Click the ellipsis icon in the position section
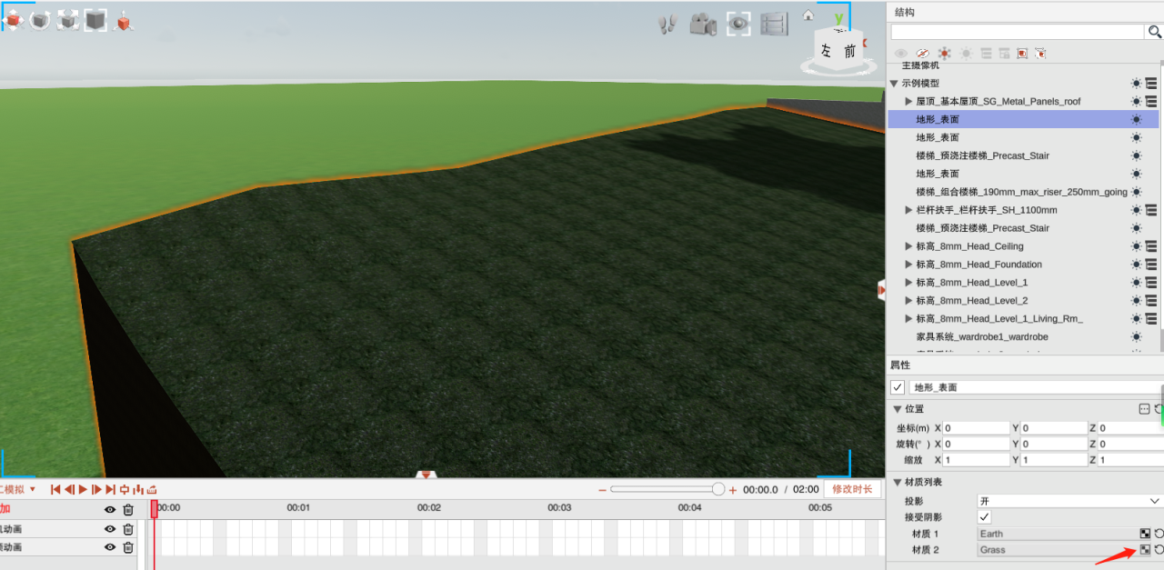The width and height of the screenshot is (1164, 570). pos(1145,409)
